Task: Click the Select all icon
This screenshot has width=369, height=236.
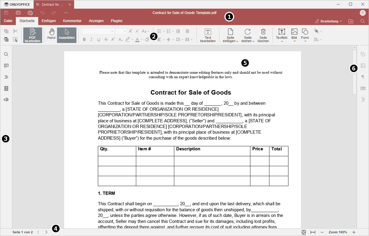Action: point(16,39)
